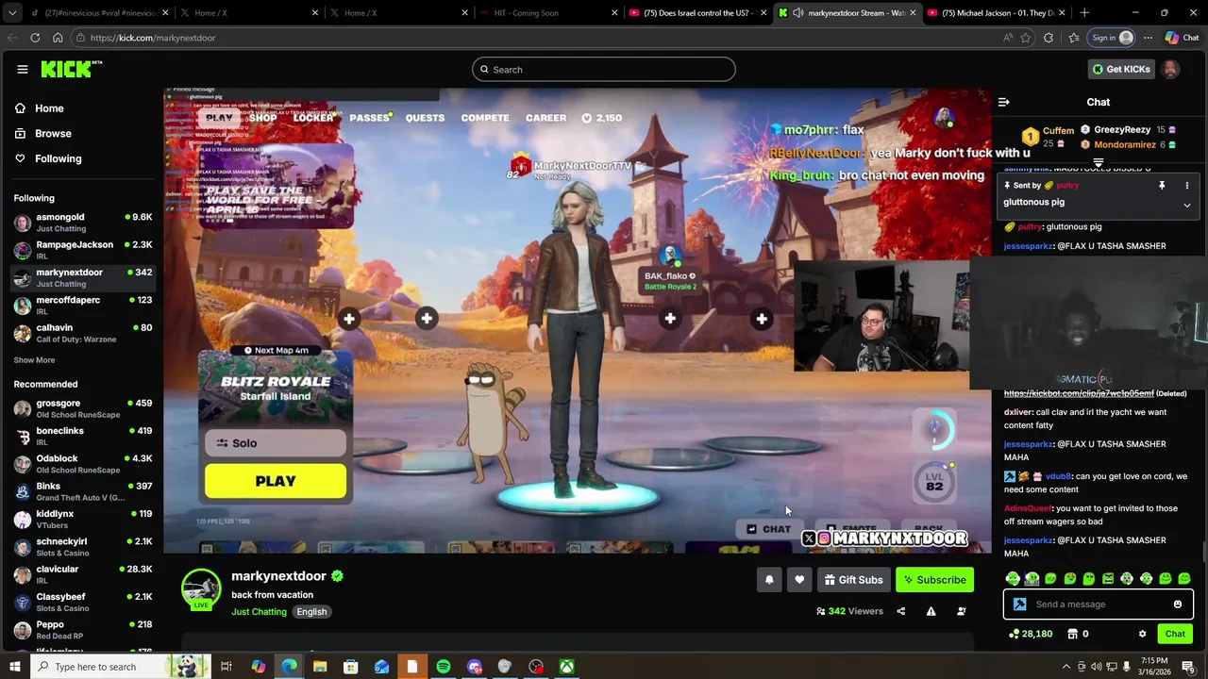Click the markynextdoor channel avatar
Viewport: 1208px width, 679px height.
pyautogui.click(x=201, y=588)
